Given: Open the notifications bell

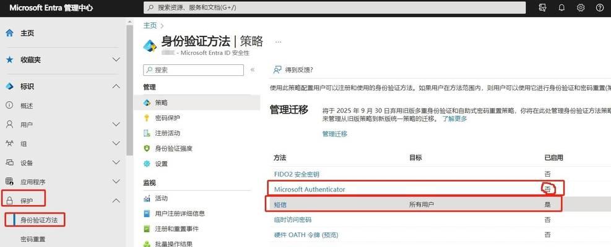Looking at the screenshot, I should coord(561,7).
